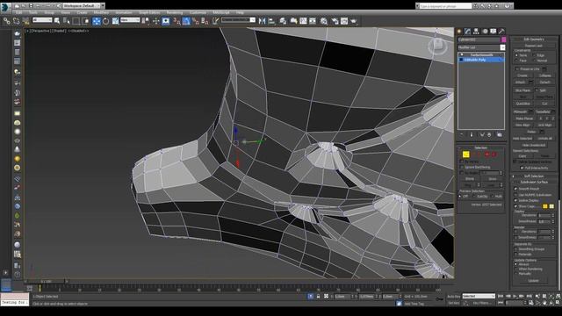
Task: Open the Selected key filter dropdown
Action: pyautogui.click(x=478, y=297)
